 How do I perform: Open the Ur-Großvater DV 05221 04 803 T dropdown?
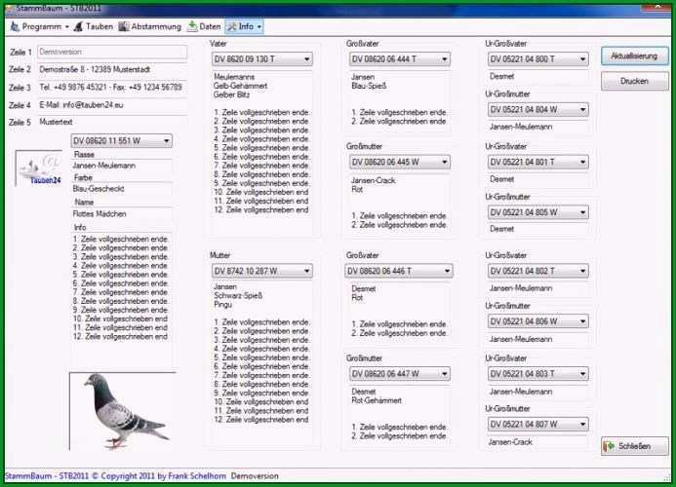click(538, 374)
